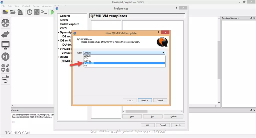Open the View menu
Viewport: 256px width, 138px height.
17,6
